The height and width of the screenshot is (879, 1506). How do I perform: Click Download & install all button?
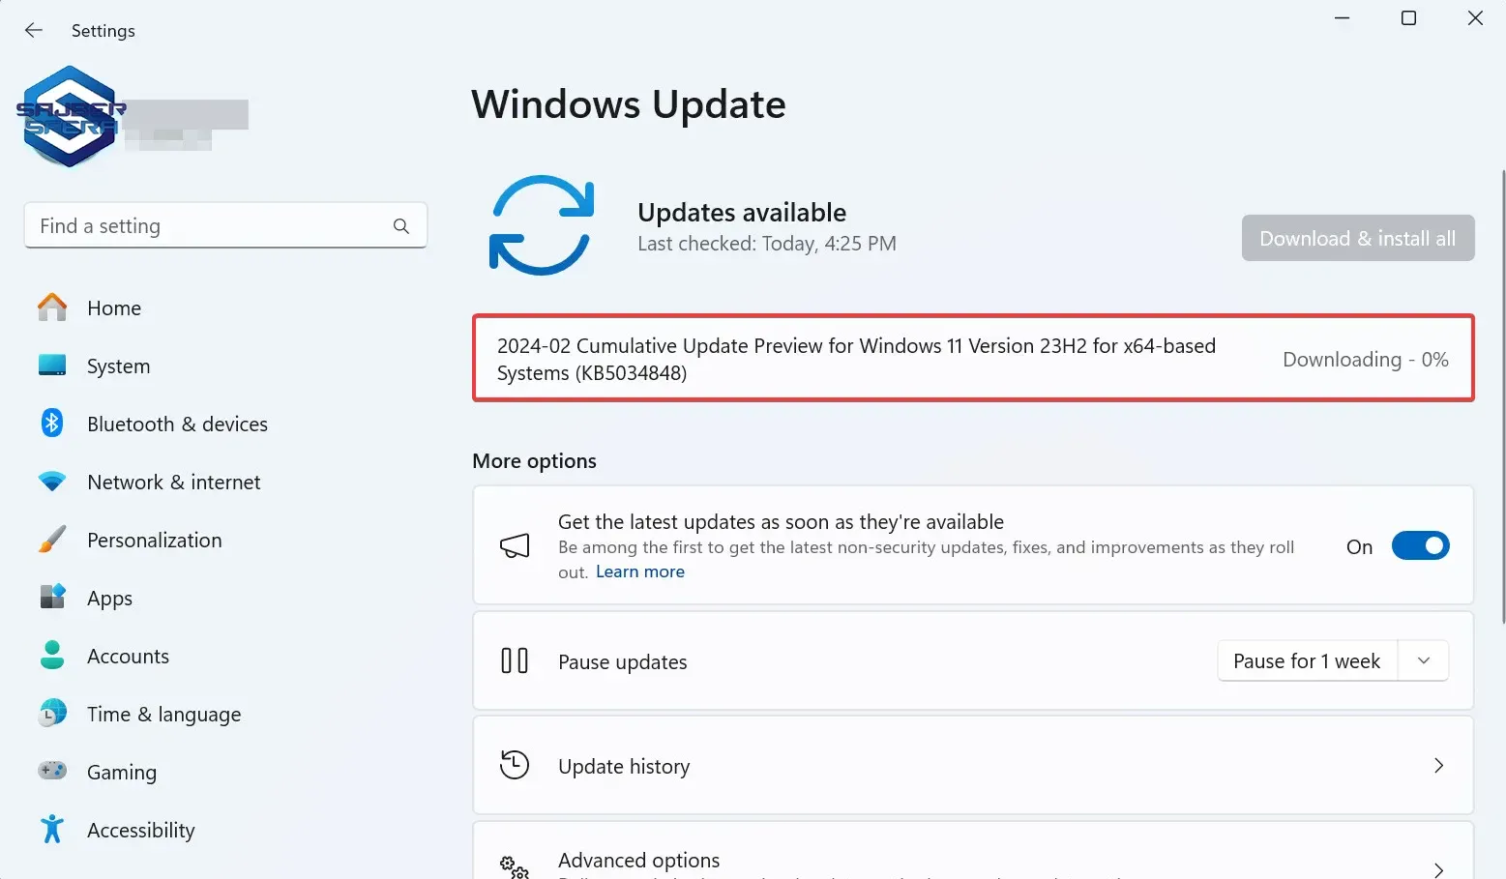[1357, 239]
